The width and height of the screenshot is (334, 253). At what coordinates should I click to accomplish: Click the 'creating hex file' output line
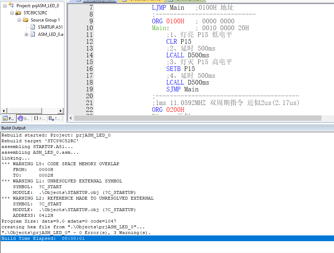(73, 227)
